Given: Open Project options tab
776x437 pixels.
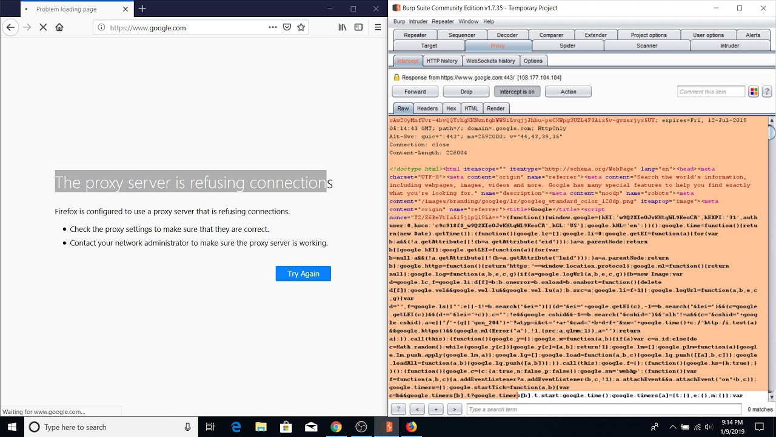Looking at the screenshot, I should pos(649,35).
